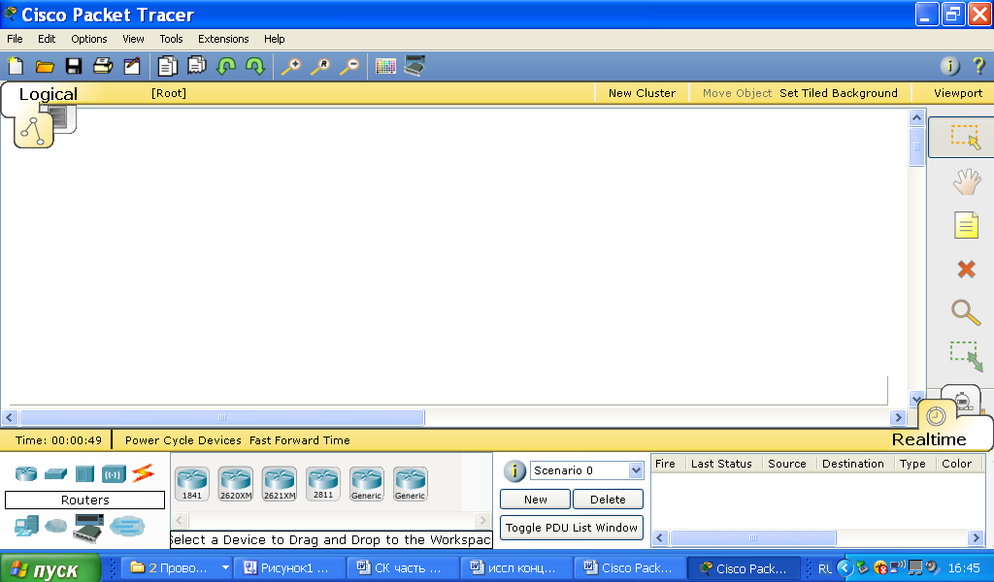The height and width of the screenshot is (582, 994).
Task: Click the Copy toolbar icon
Action: coord(167,66)
